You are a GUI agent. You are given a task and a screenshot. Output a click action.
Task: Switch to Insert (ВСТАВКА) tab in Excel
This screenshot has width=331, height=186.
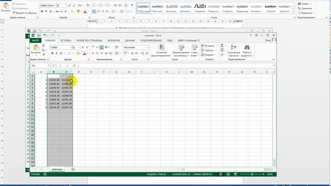tap(66, 40)
